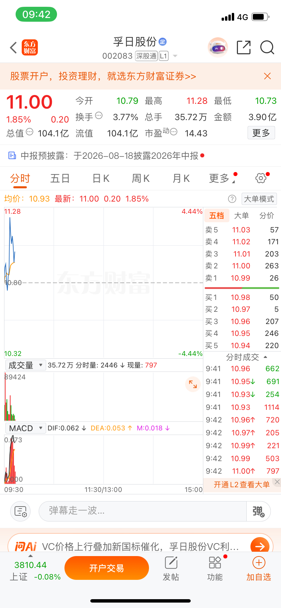Select the 分价 tab
The width and height of the screenshot is (281, 608).
(x=267, y=215)
